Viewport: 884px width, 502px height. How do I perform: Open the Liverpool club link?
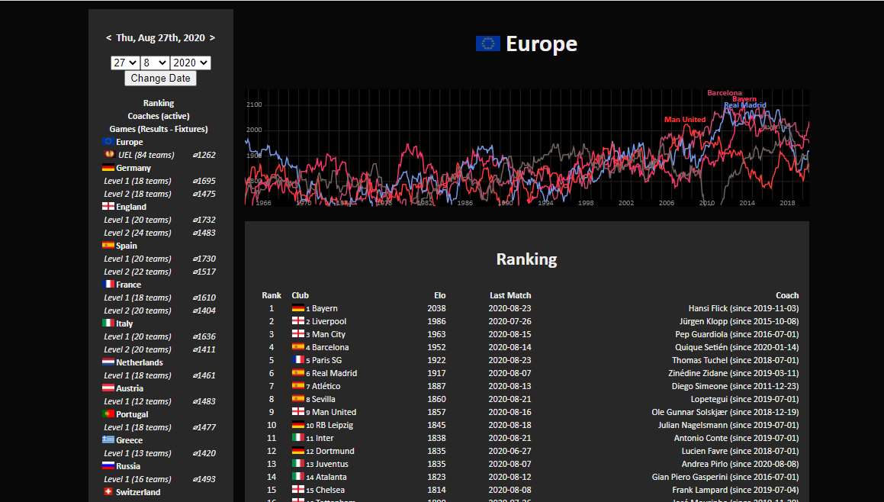pos(329,322)
